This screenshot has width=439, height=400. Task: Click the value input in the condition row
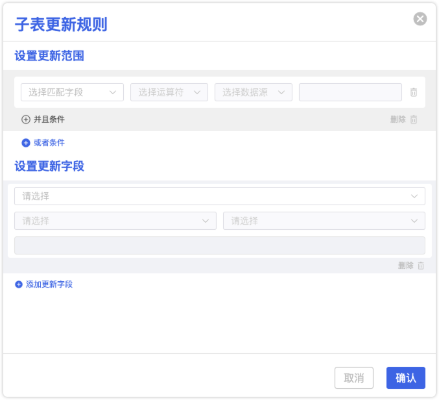pyautogui.click(x=350, y=92)
